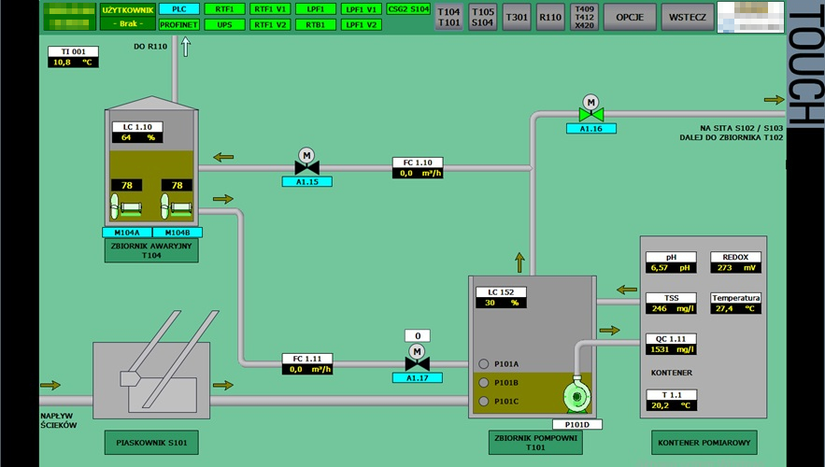Open the R110 screen tab
This screenshot has width=825, height=467.
coord(550,17)
